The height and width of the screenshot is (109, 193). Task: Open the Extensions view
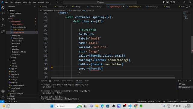pos(3,32)
